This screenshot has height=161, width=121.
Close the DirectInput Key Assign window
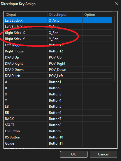tap(117, 4)
